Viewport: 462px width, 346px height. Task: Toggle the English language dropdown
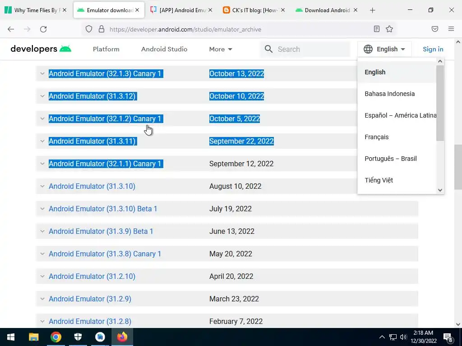[x=384, y=49]
